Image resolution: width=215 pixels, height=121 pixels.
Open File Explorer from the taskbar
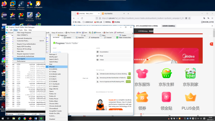(13, 118)
